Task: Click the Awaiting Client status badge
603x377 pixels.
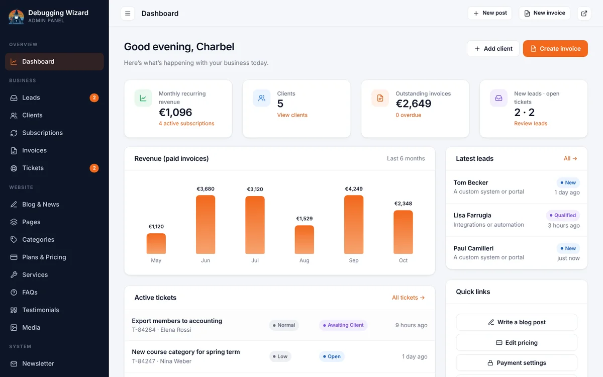Action: pyautogui.click(x=343, y=325)
